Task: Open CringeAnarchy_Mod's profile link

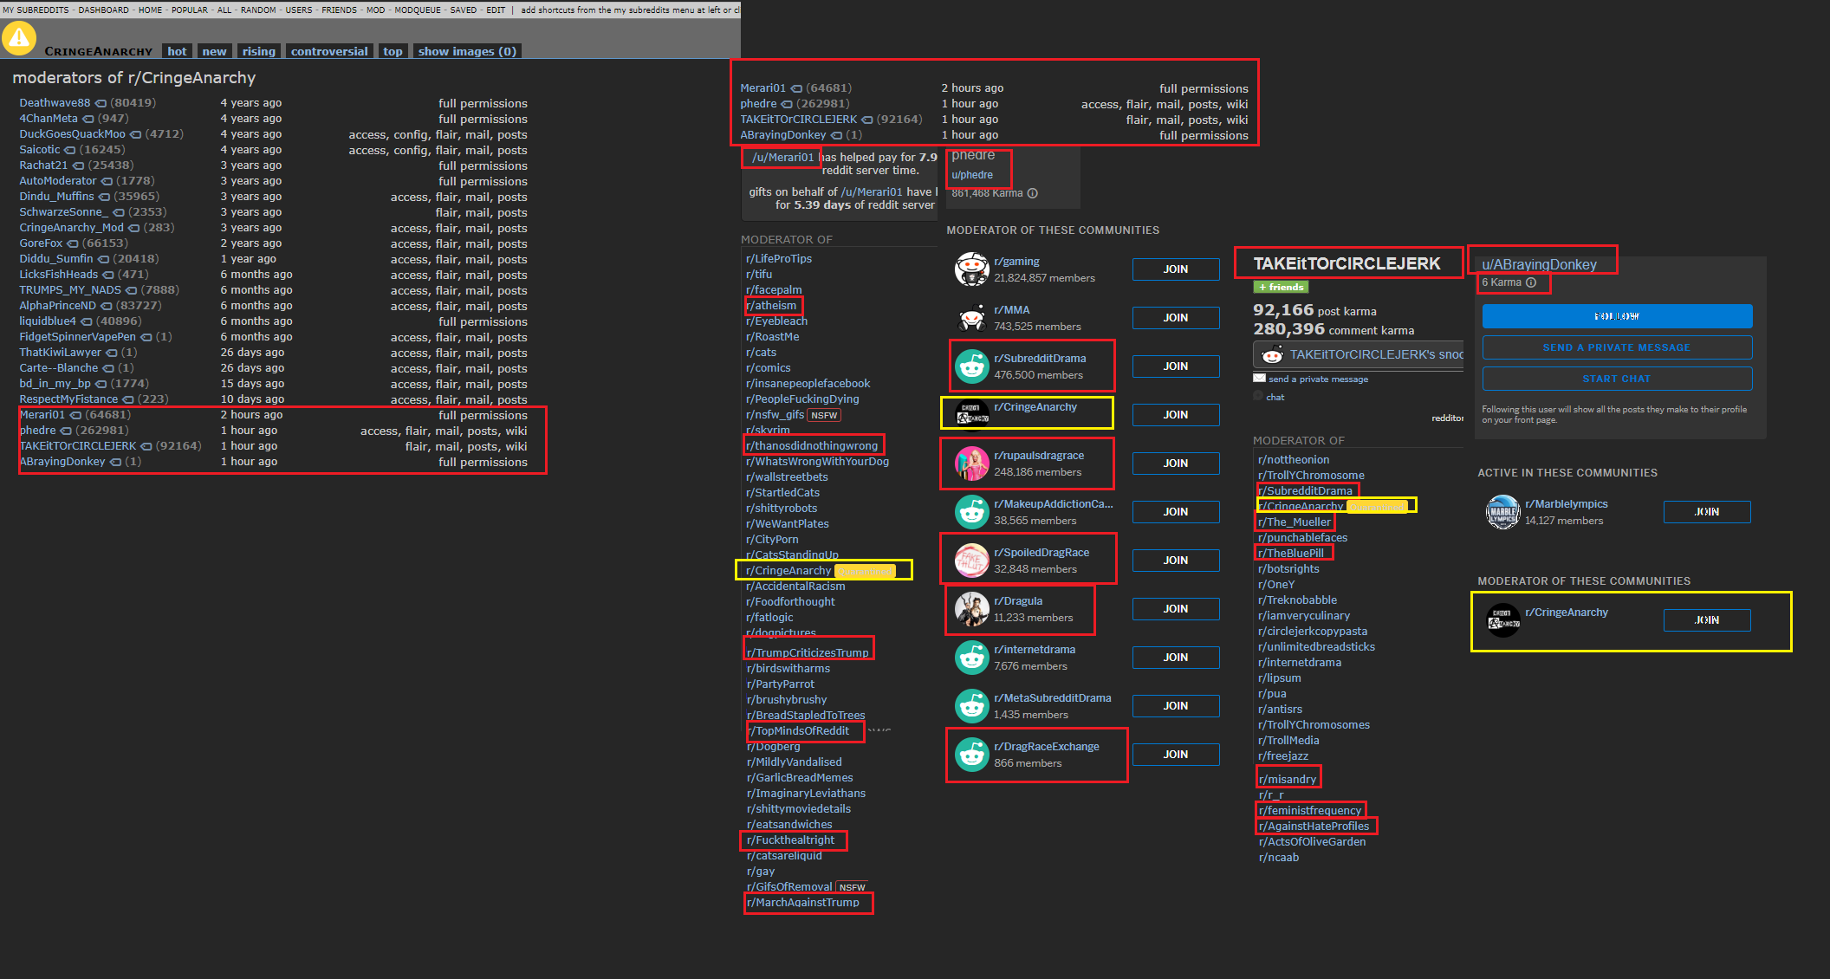Action: click(x=72, y=228)
